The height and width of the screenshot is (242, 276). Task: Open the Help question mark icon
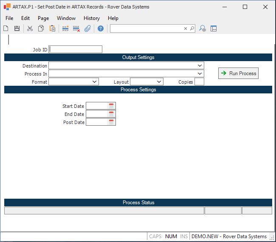coord(101,28)
